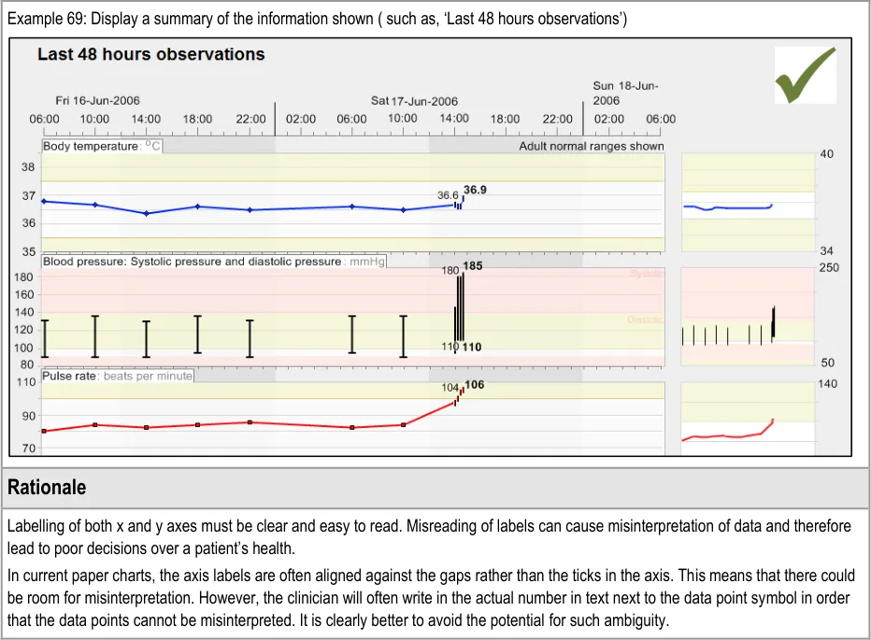Select the first blue temperature data point
Image resolution: width=871 pixels, height=640 pixels.
(44, 201)
